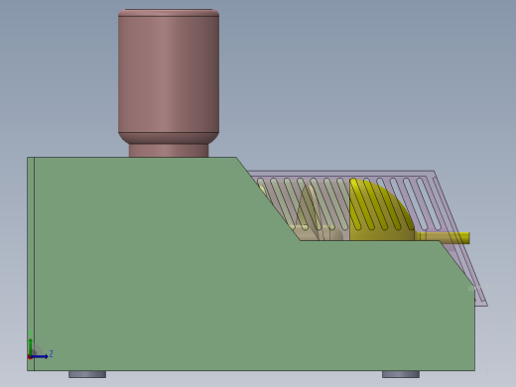Click the top rail of the purple guard
Image resolution: width=516 pixels, height=387 pixels.
[x=340, y=174]
